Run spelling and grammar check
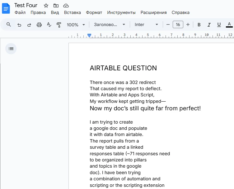 point(49,25)
